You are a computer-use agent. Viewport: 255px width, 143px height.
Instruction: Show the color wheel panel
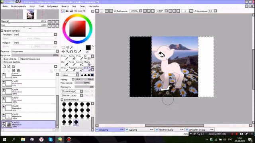coord(63,11)
